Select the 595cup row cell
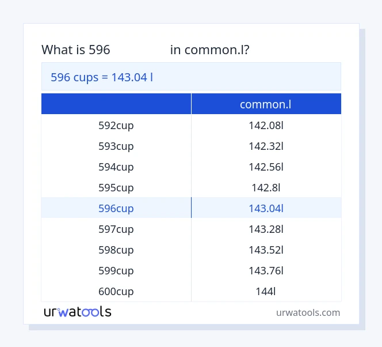The image size is (382, 347). tap(116, 187)
